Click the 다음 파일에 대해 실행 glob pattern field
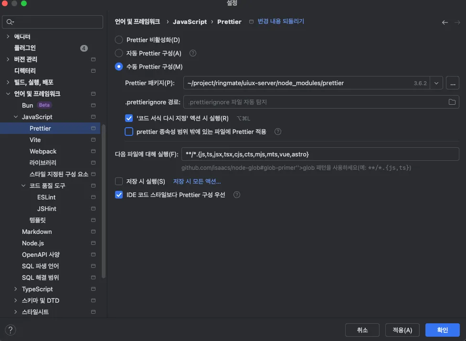 [x=320, y=154]
